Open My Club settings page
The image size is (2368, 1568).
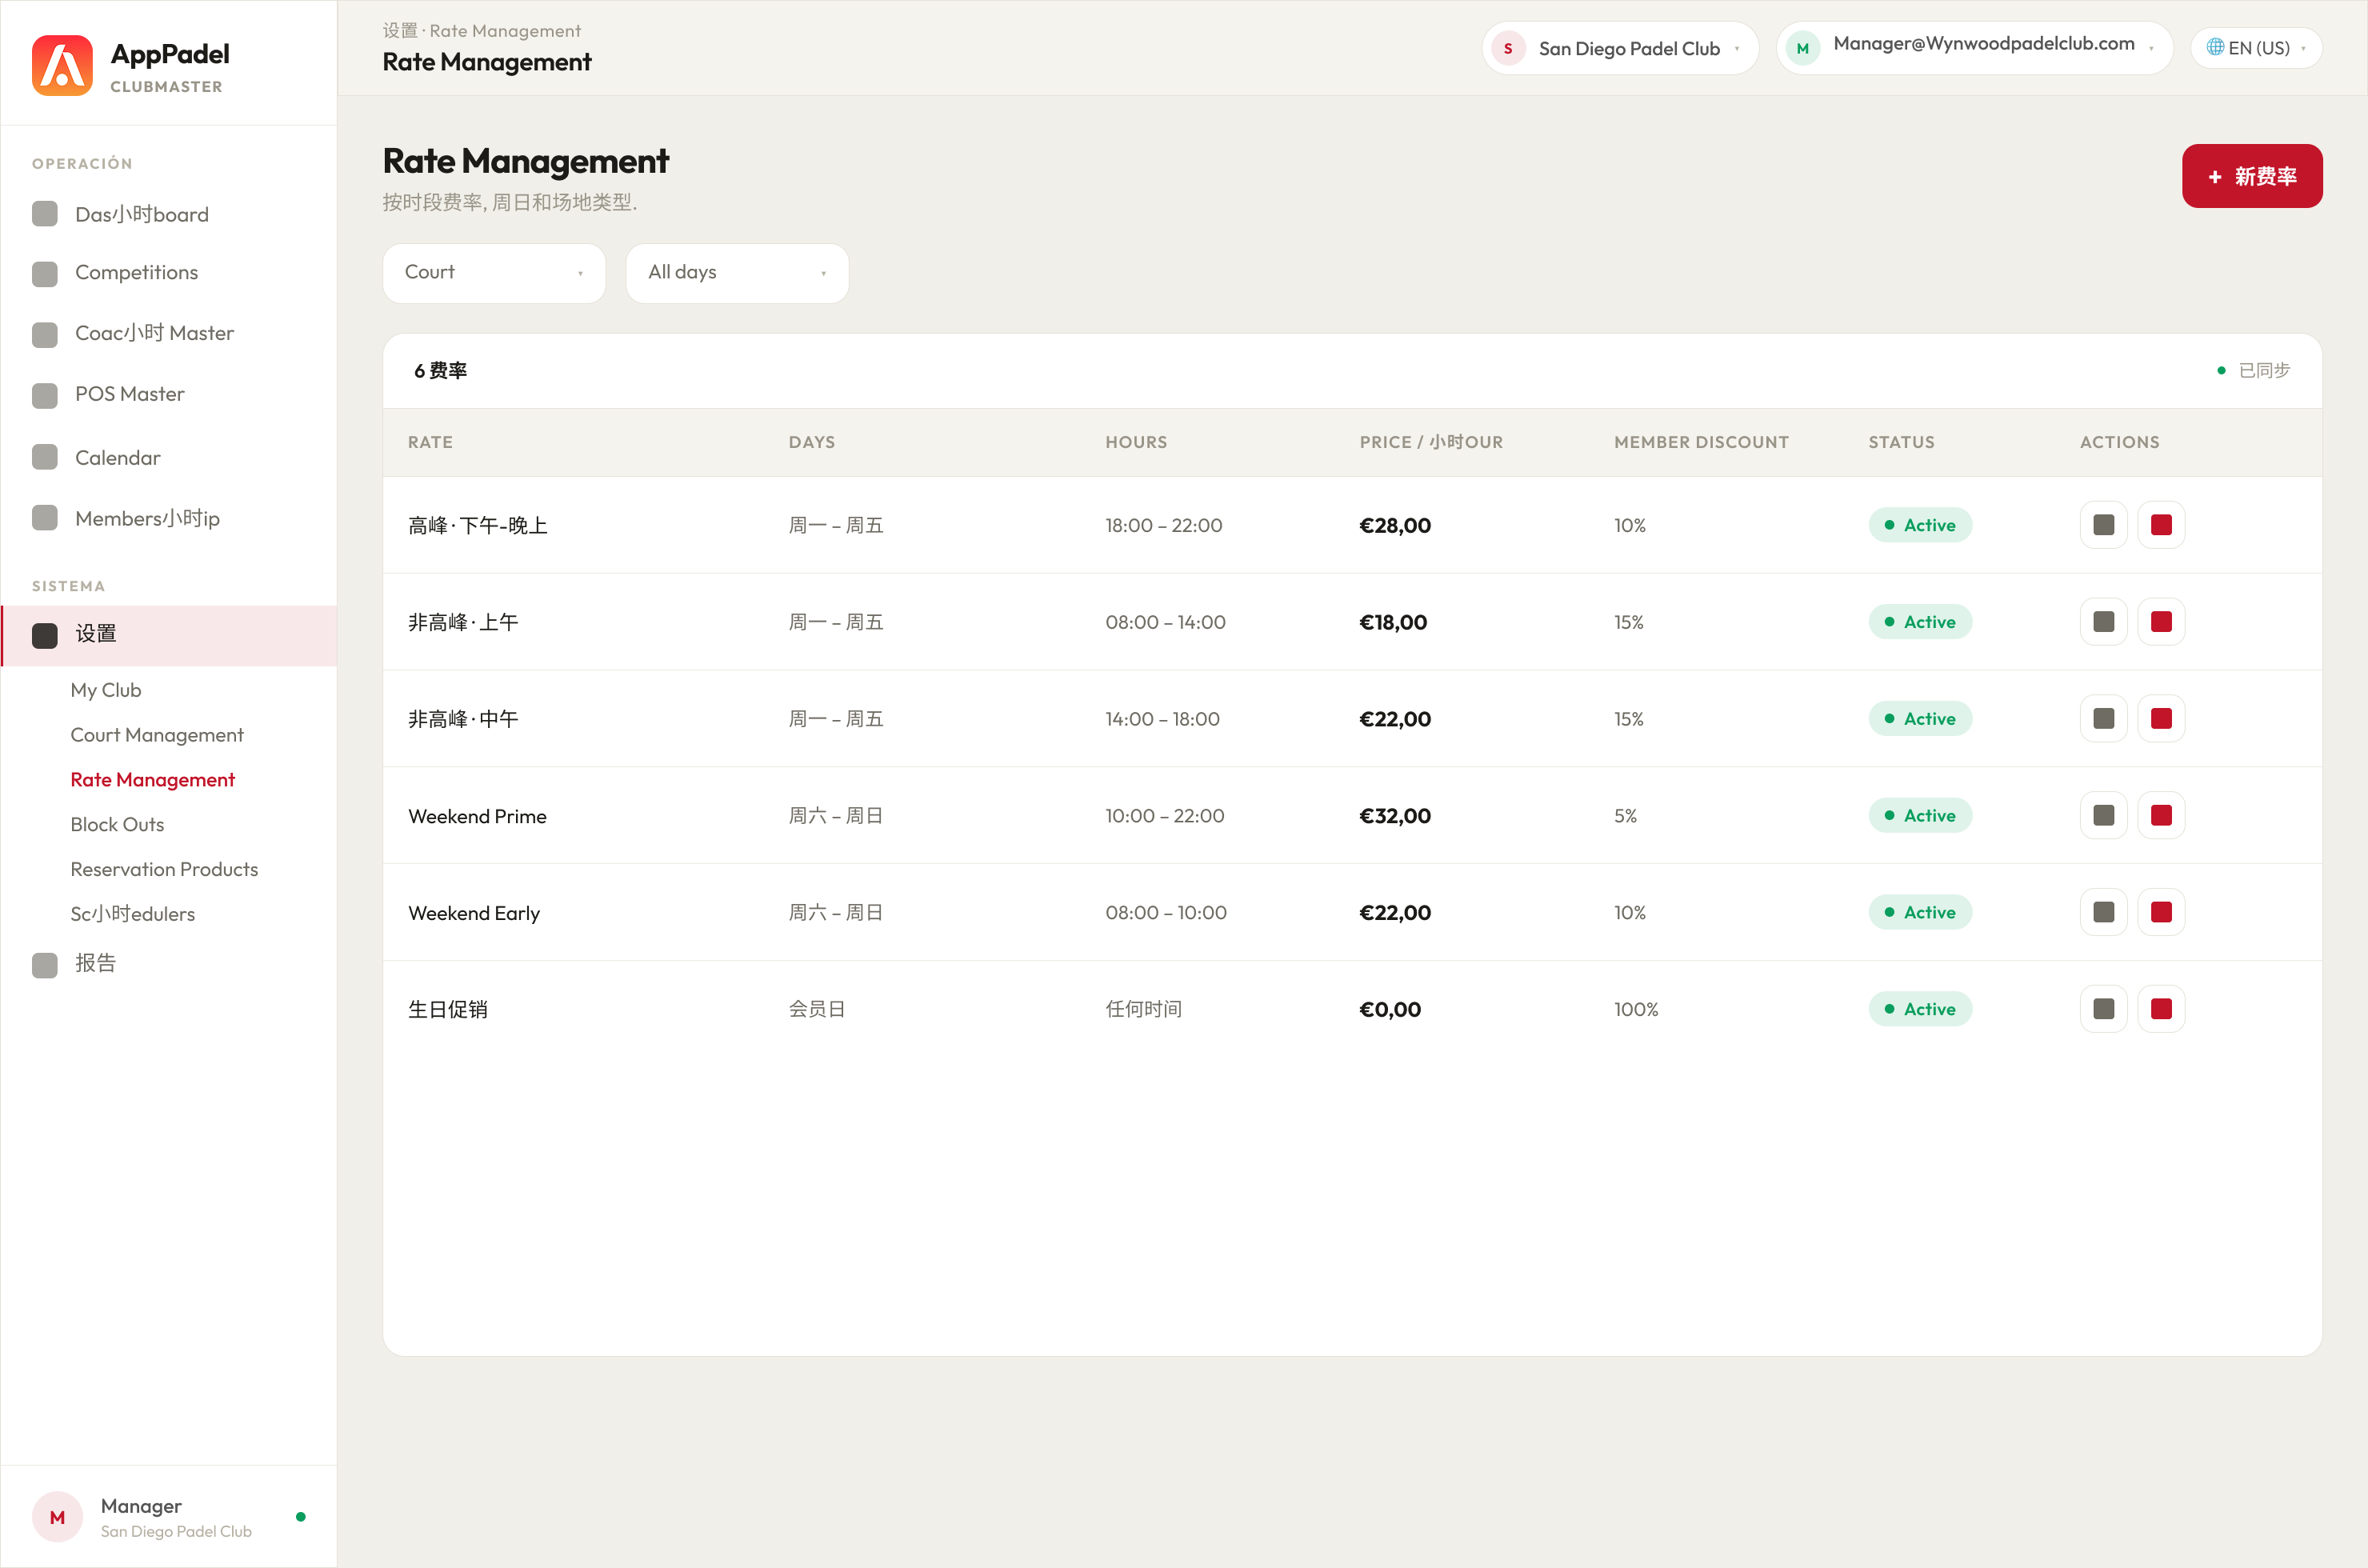[x=106, y=690]
